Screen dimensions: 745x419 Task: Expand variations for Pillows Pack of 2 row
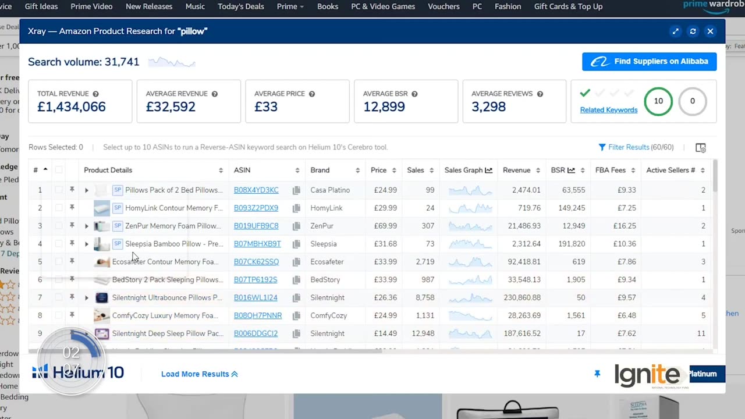87,190
